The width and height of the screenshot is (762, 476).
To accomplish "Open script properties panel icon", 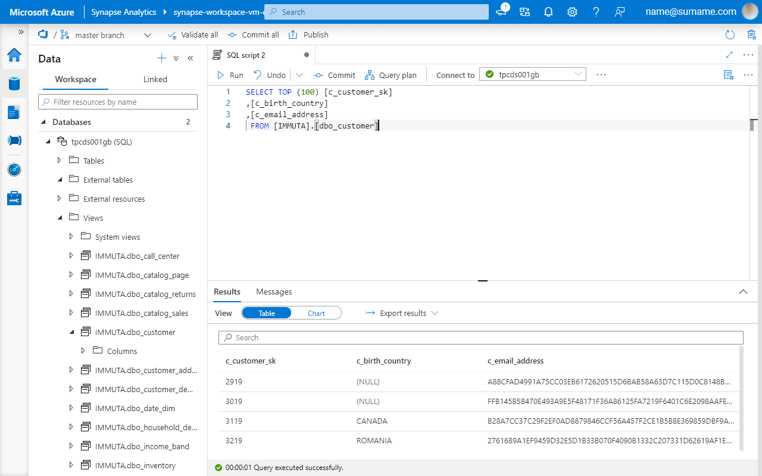I will tap(728, 74).
